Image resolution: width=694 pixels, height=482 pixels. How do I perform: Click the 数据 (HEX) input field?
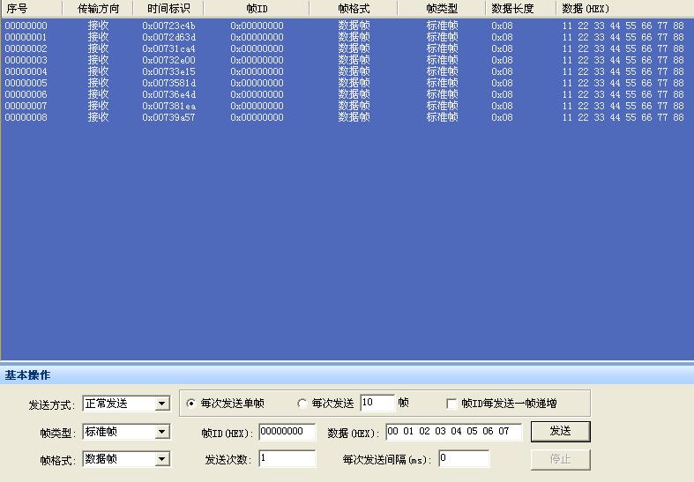click(x=453, y=432)
